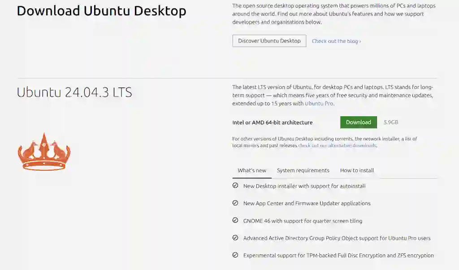Open the How to install tab
Viewport: 459px width, 270px height.
coord(357,170)
